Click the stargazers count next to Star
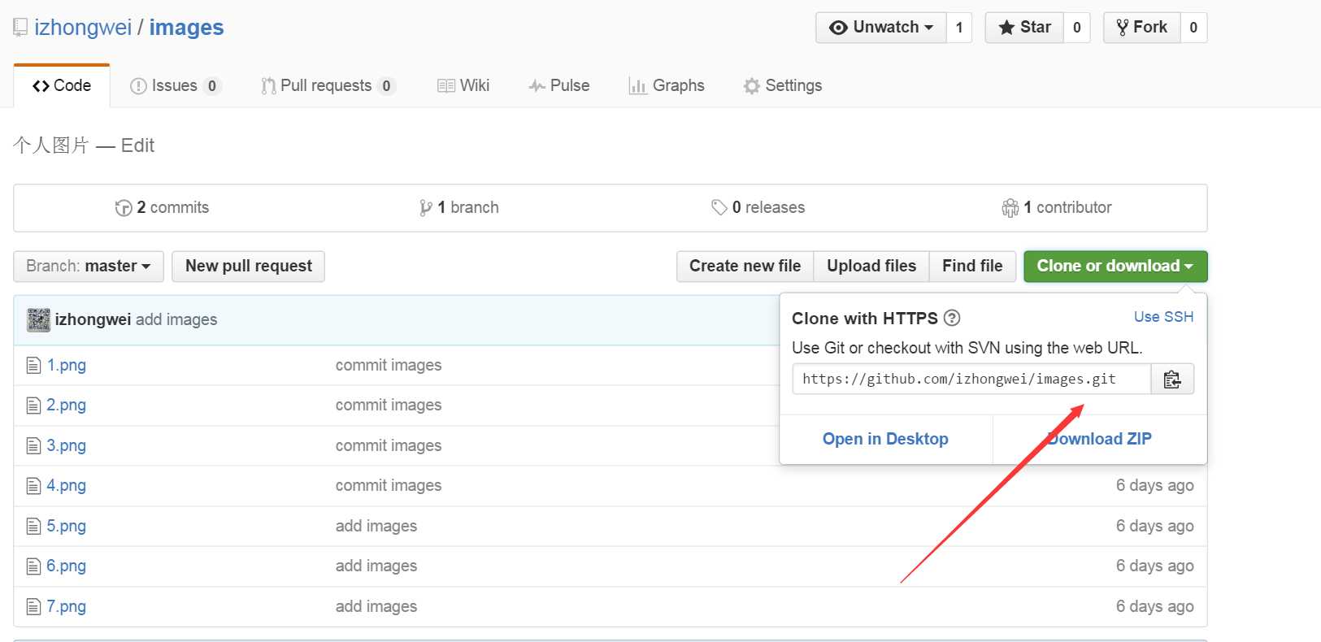Image resolution: width=1321 pixels, height=642 pixels. pos(1076,28)
